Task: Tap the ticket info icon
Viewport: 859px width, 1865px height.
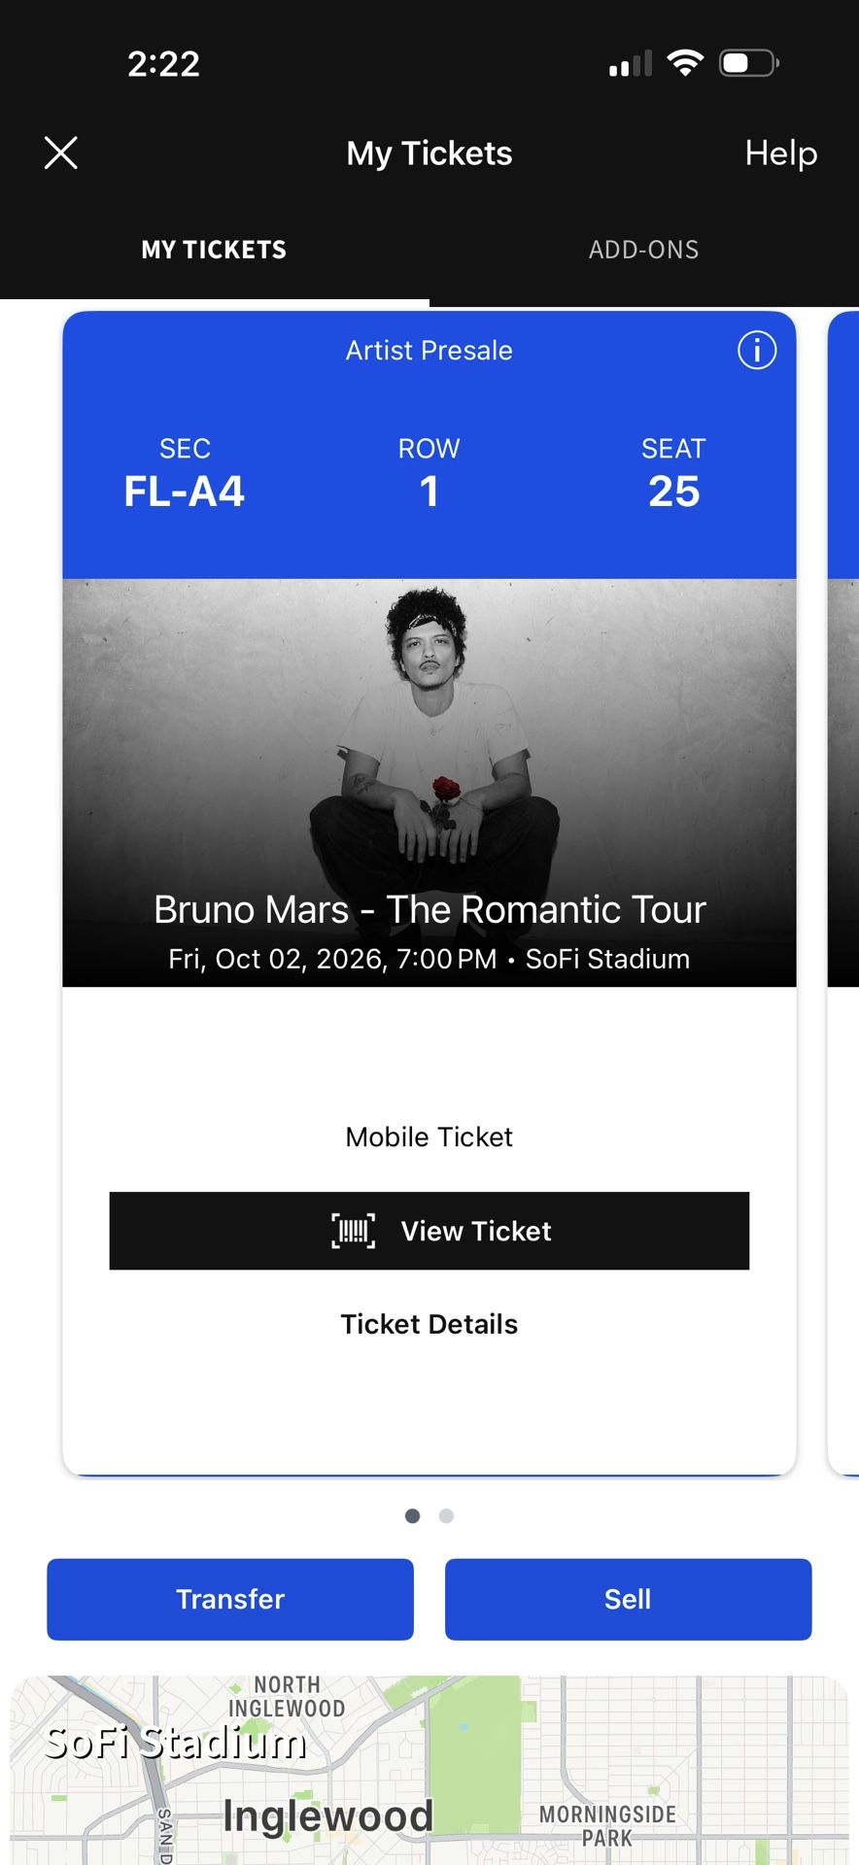Action: (757, 350)
